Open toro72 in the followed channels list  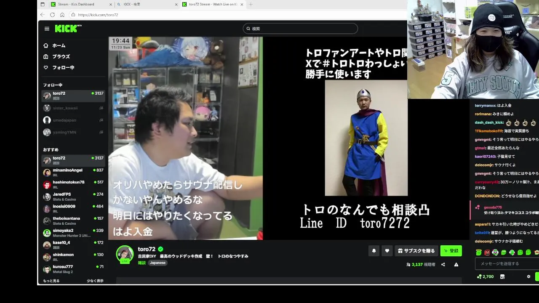coord(73,96)
